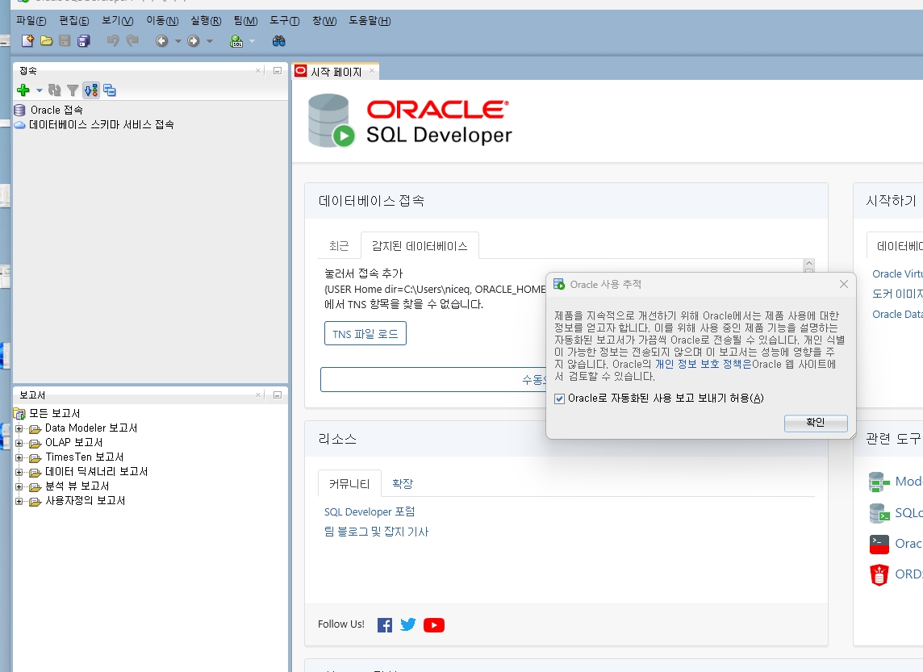
Task: Expand the 분석 뷰 보고서 folder
Action: click(x=19, y=486)
